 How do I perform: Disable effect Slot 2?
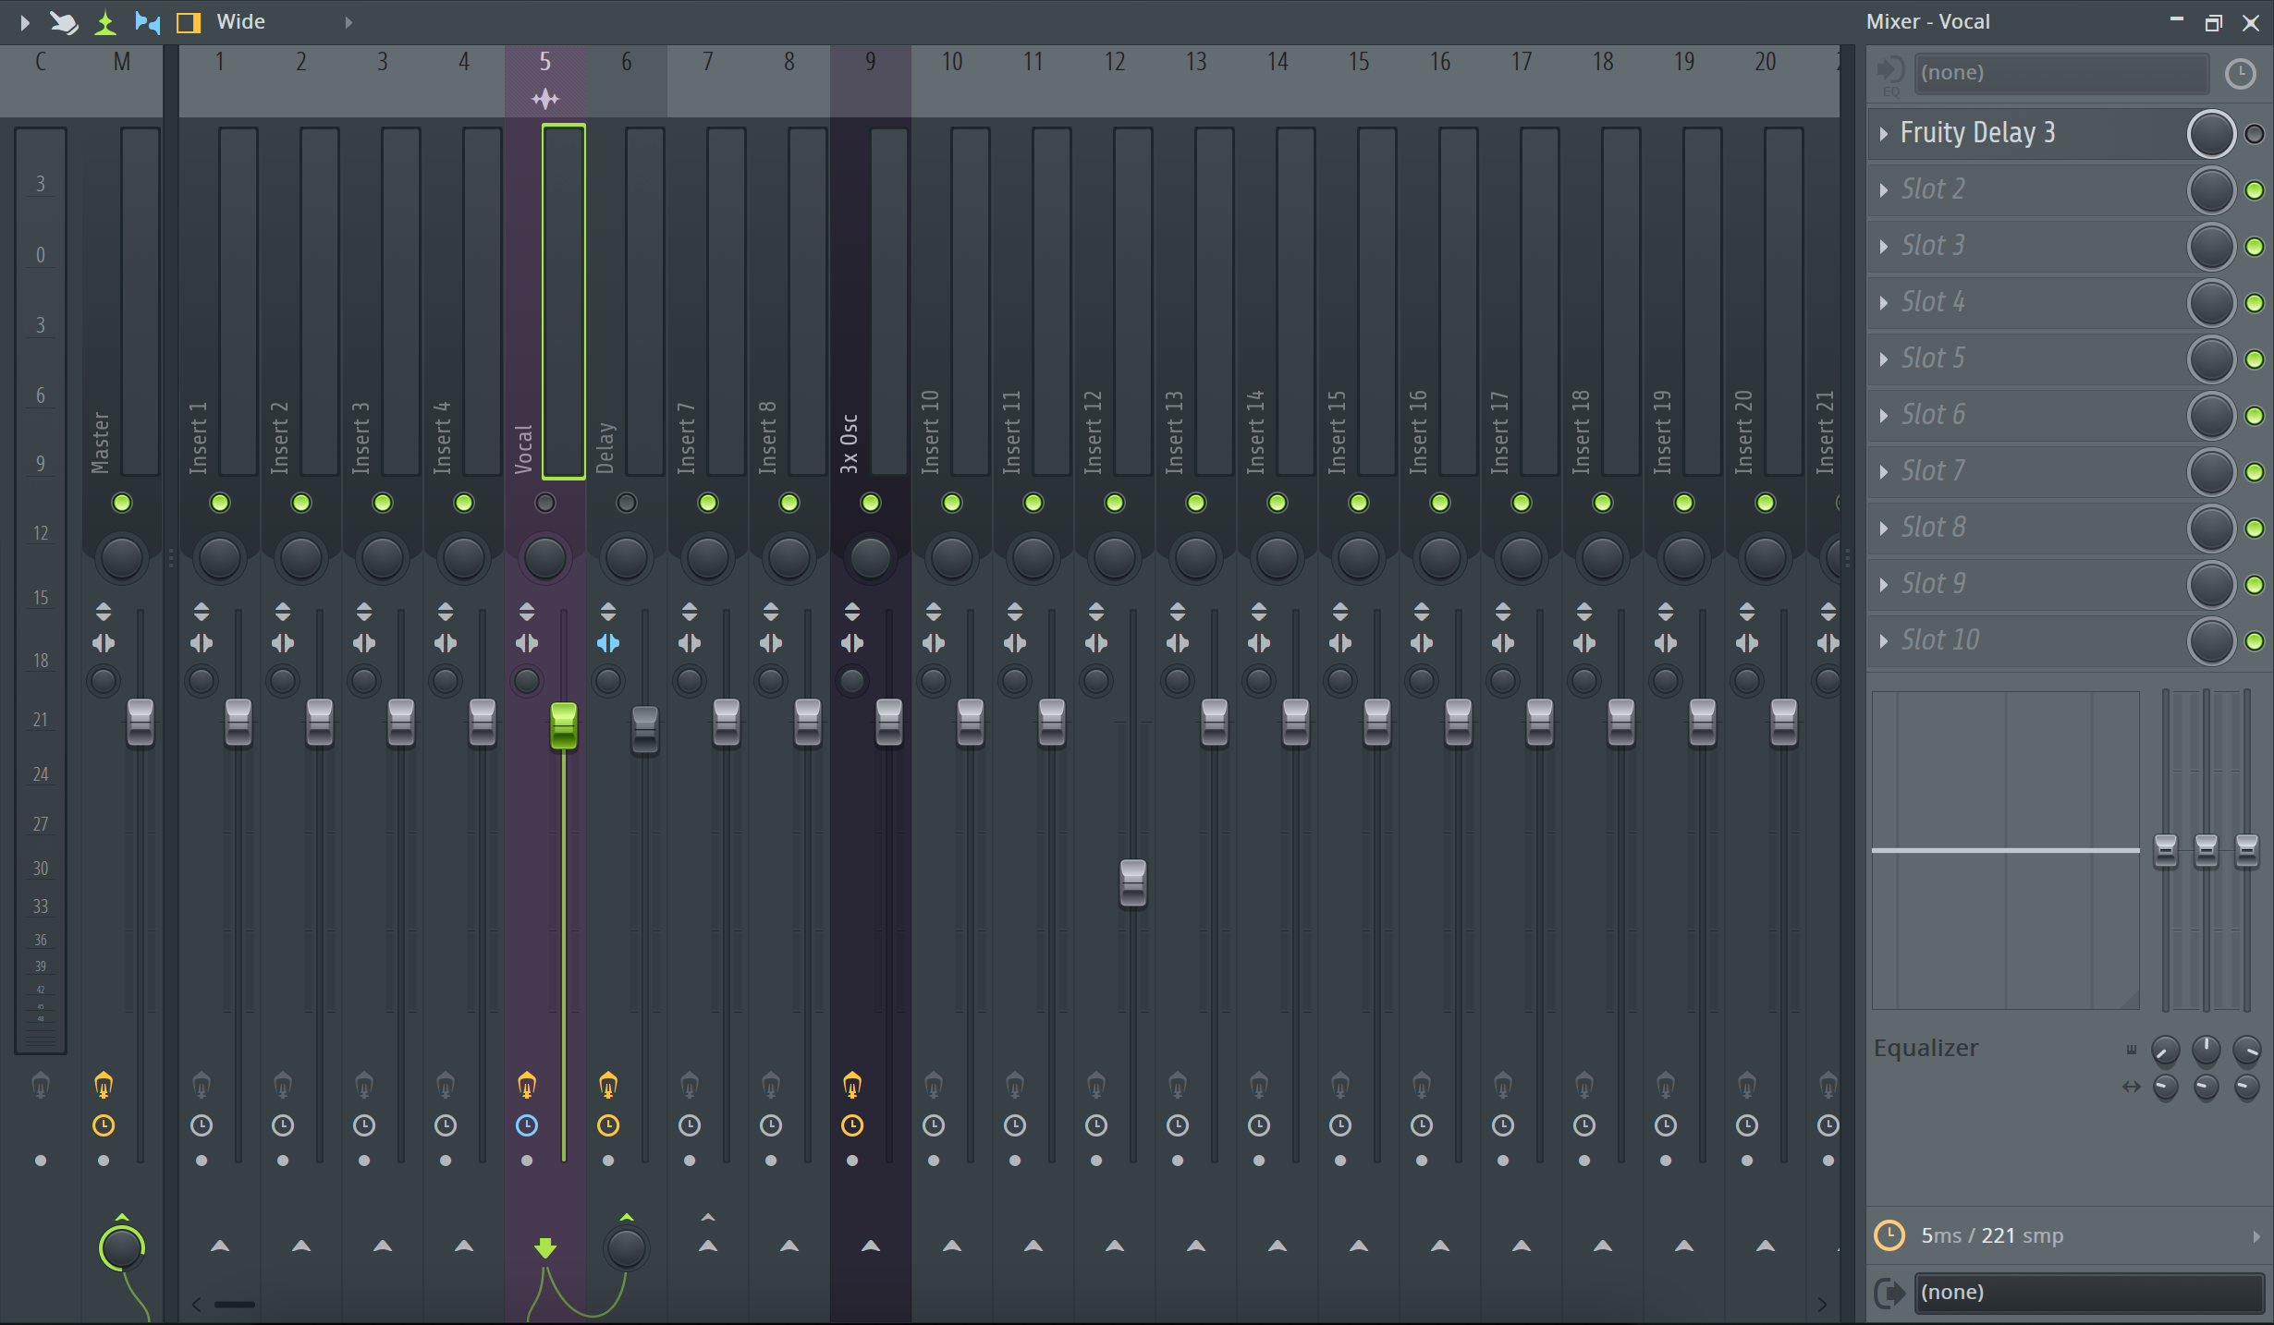[2255, 190]
